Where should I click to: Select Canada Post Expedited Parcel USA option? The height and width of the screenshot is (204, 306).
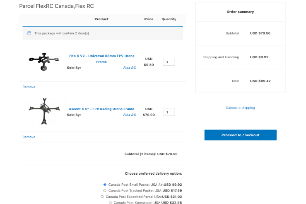click(x=102, y=197)
